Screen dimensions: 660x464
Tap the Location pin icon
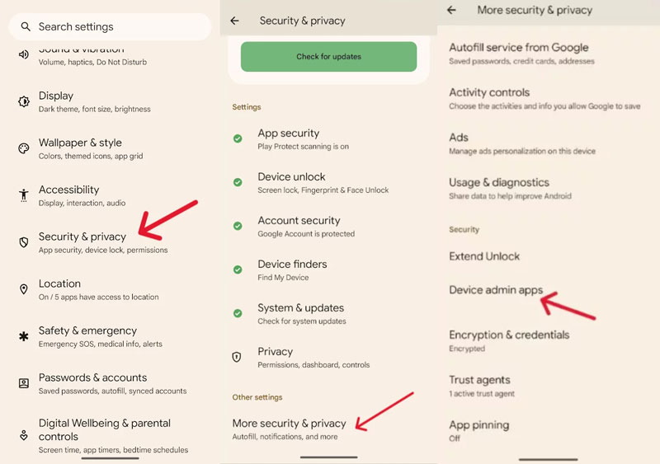(x=24, y=289)
